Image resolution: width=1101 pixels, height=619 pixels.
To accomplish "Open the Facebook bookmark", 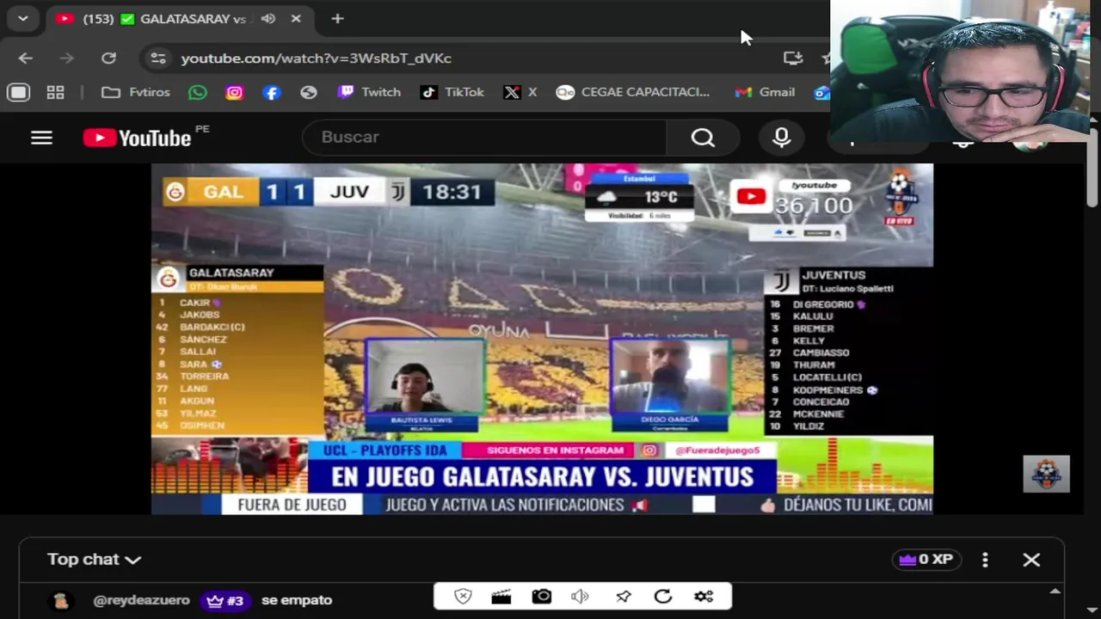I will point(272,92).
